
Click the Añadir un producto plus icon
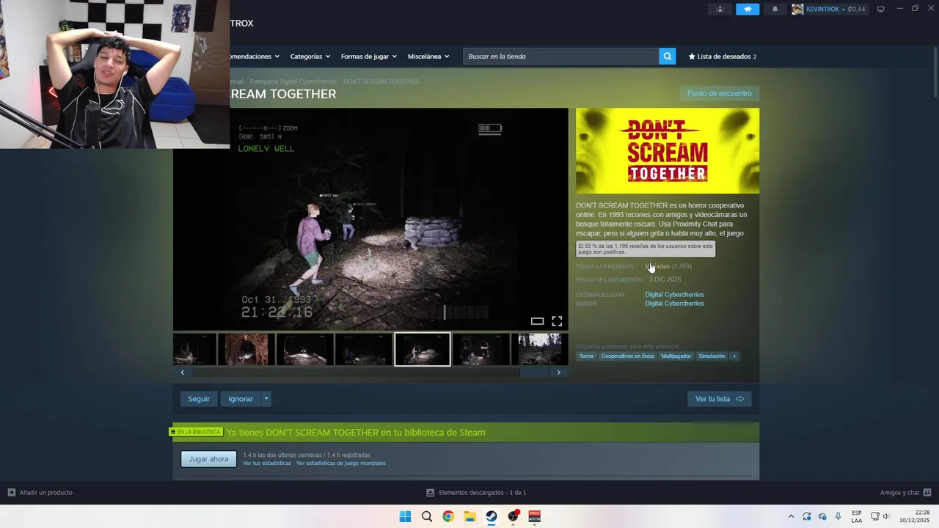11,493
